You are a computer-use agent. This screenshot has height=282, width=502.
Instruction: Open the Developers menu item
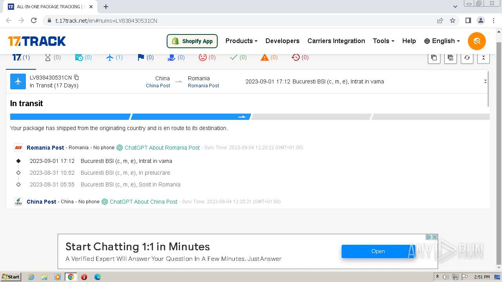(282, 41)
